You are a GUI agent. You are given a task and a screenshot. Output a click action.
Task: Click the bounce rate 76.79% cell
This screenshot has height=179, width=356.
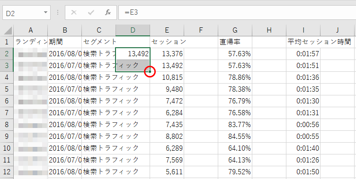[x=235, y=101]
